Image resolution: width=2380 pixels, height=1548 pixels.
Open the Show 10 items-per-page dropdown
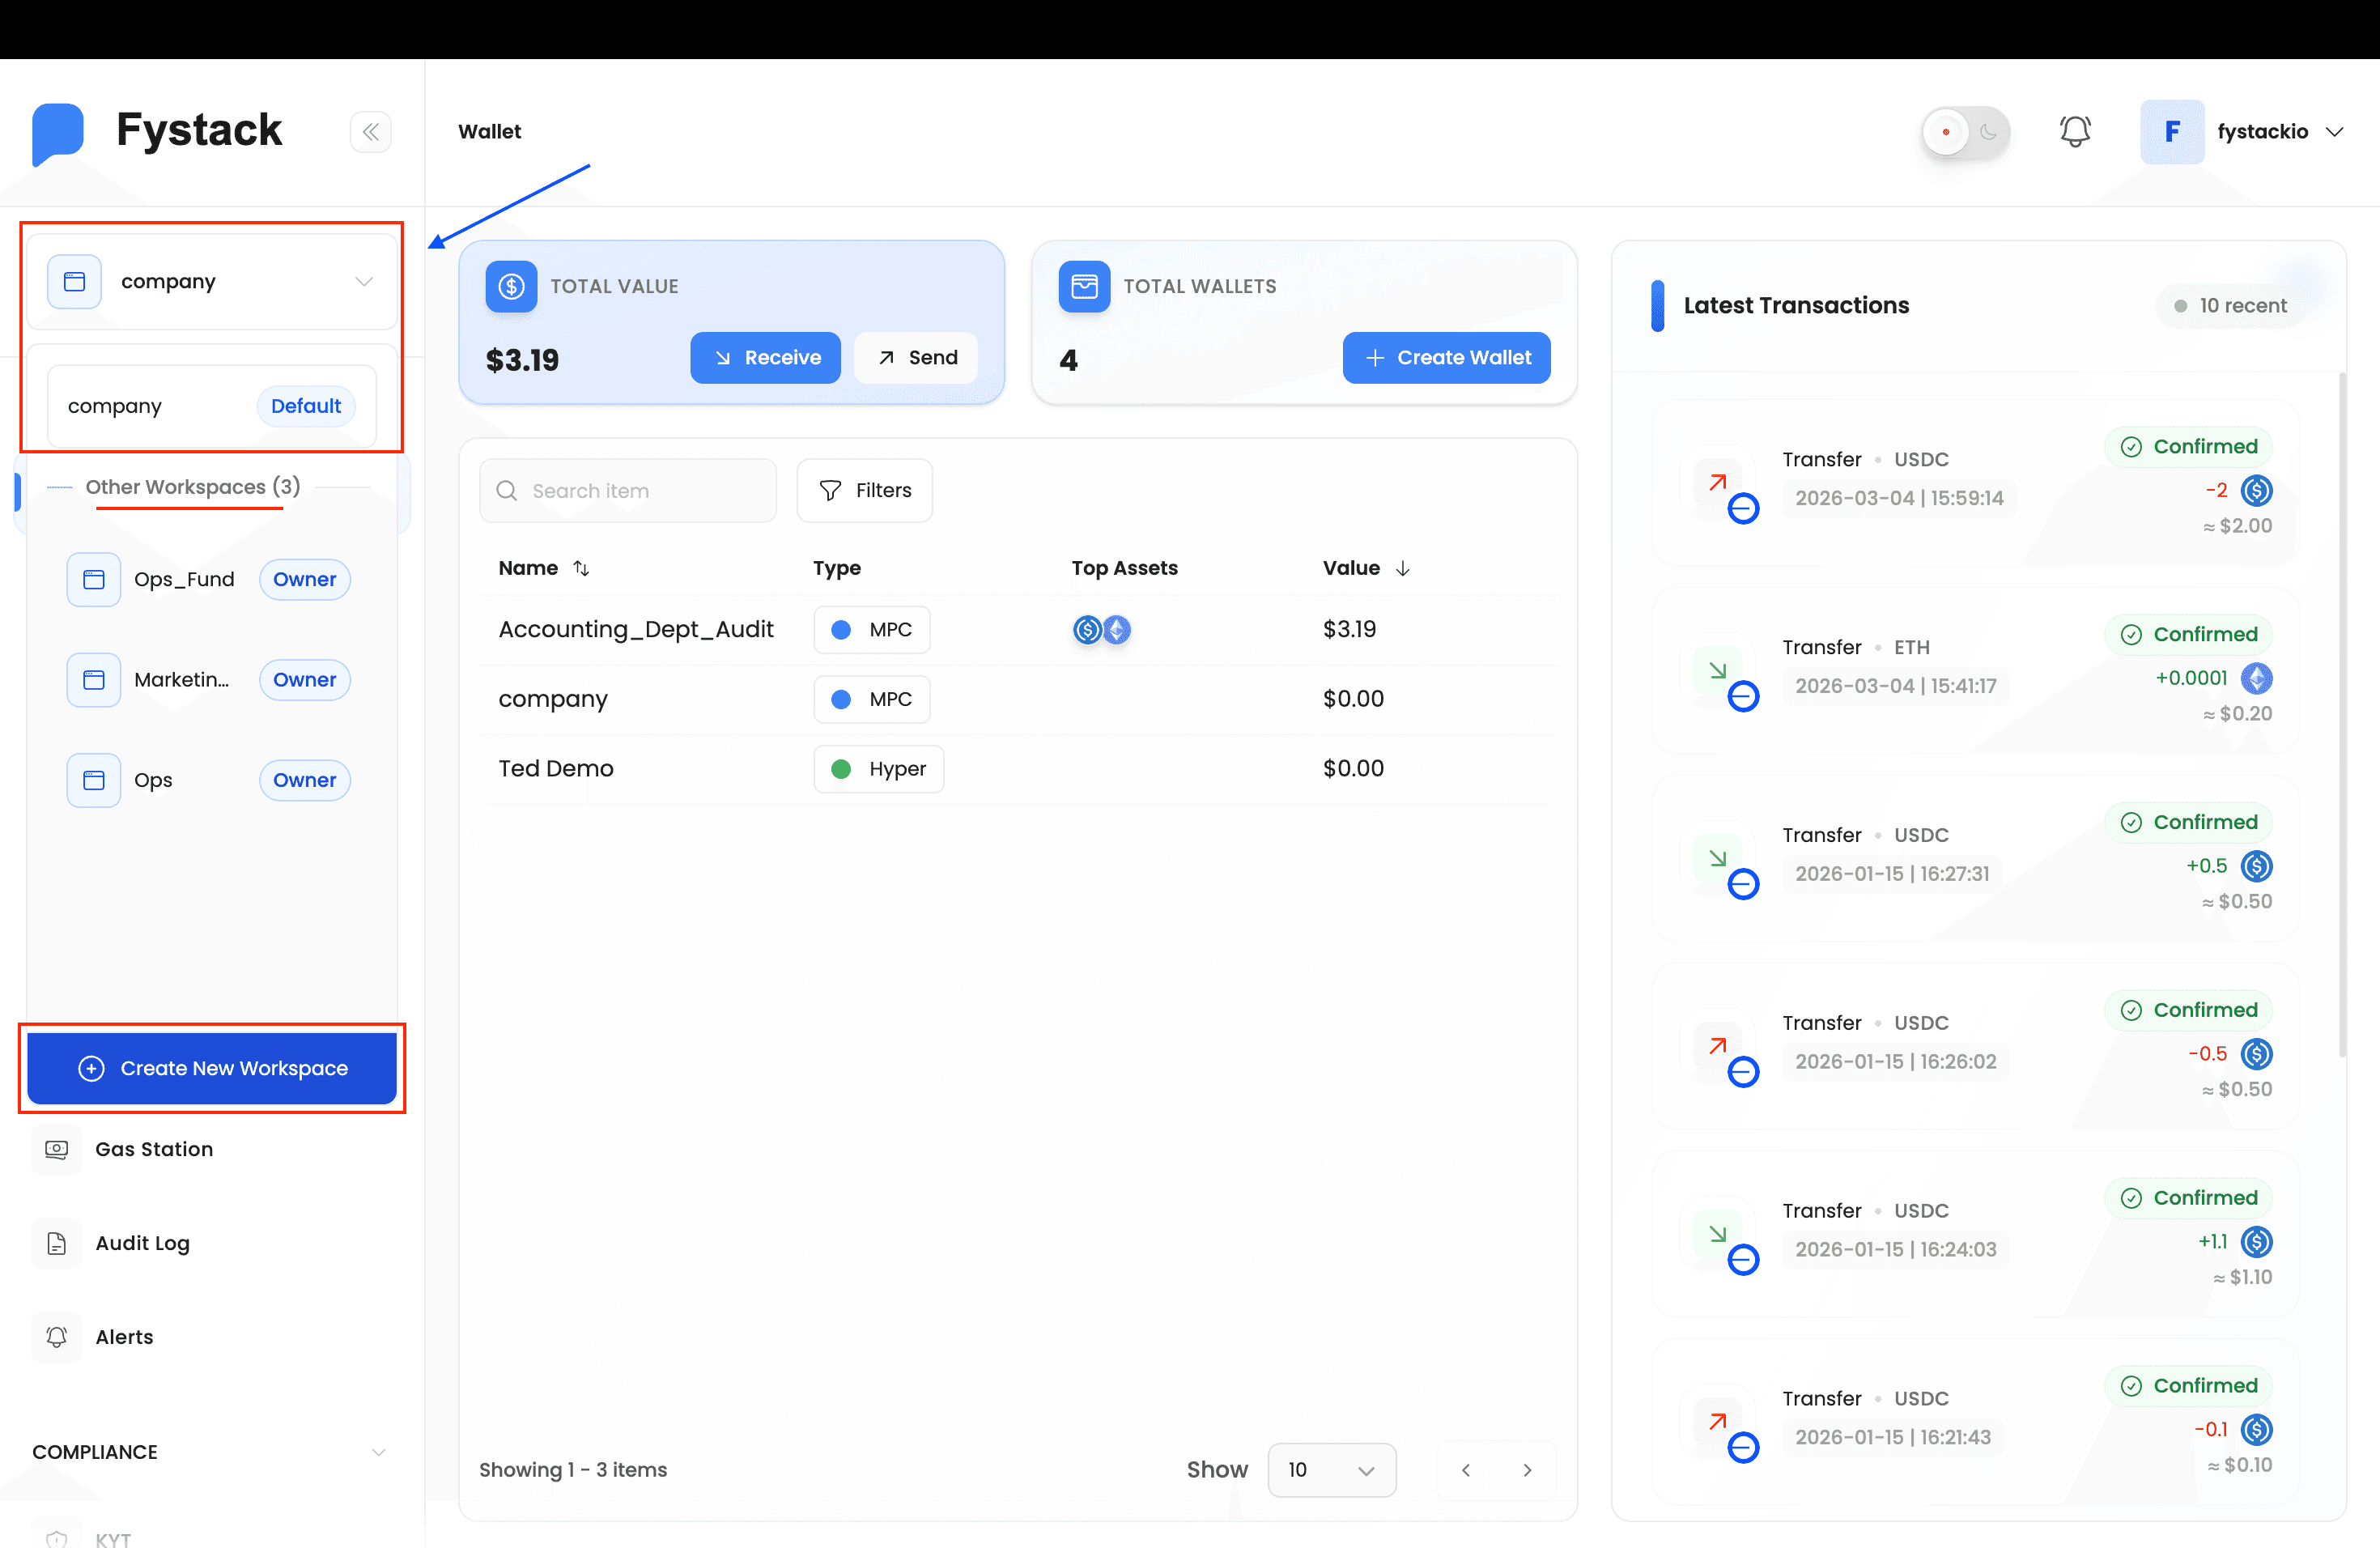1331,1470
